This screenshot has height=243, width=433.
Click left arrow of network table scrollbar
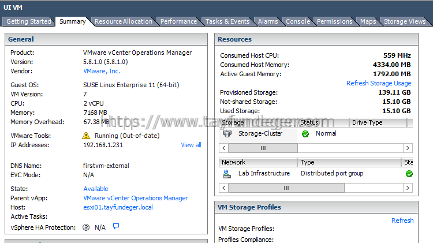coord(224,188)
